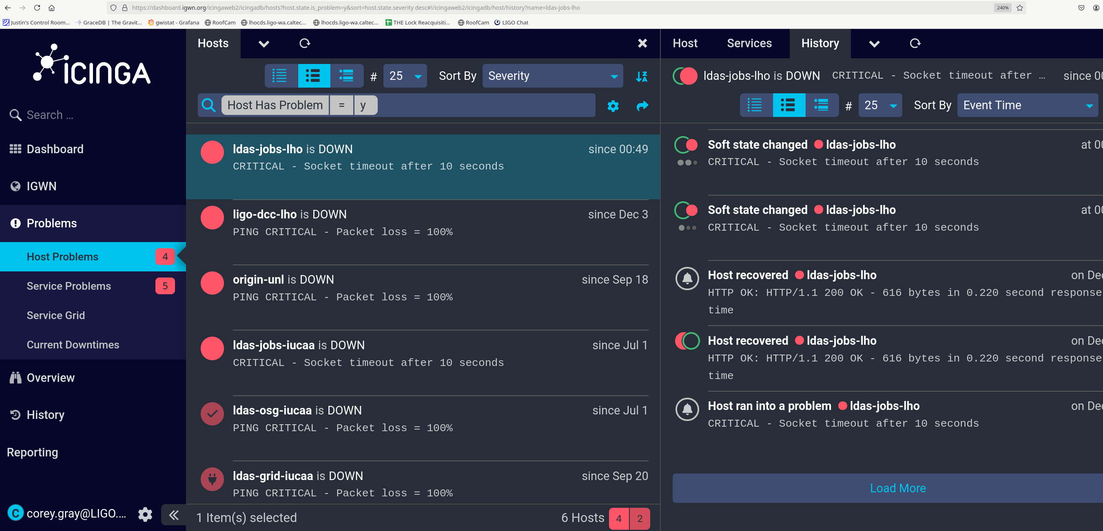1103x531 pixels.
Task: Refresh the Hosts list panel
Action: point(304,43)
